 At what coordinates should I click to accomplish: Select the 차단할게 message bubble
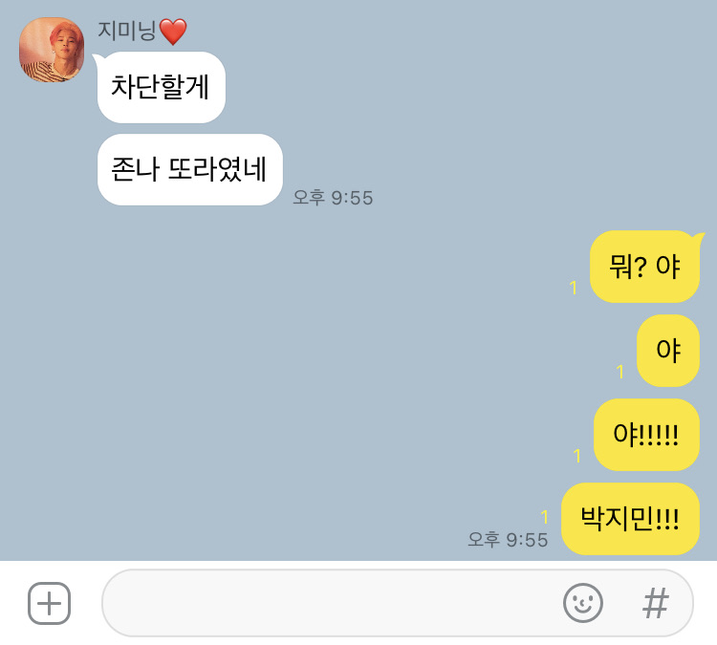(161, 87)
